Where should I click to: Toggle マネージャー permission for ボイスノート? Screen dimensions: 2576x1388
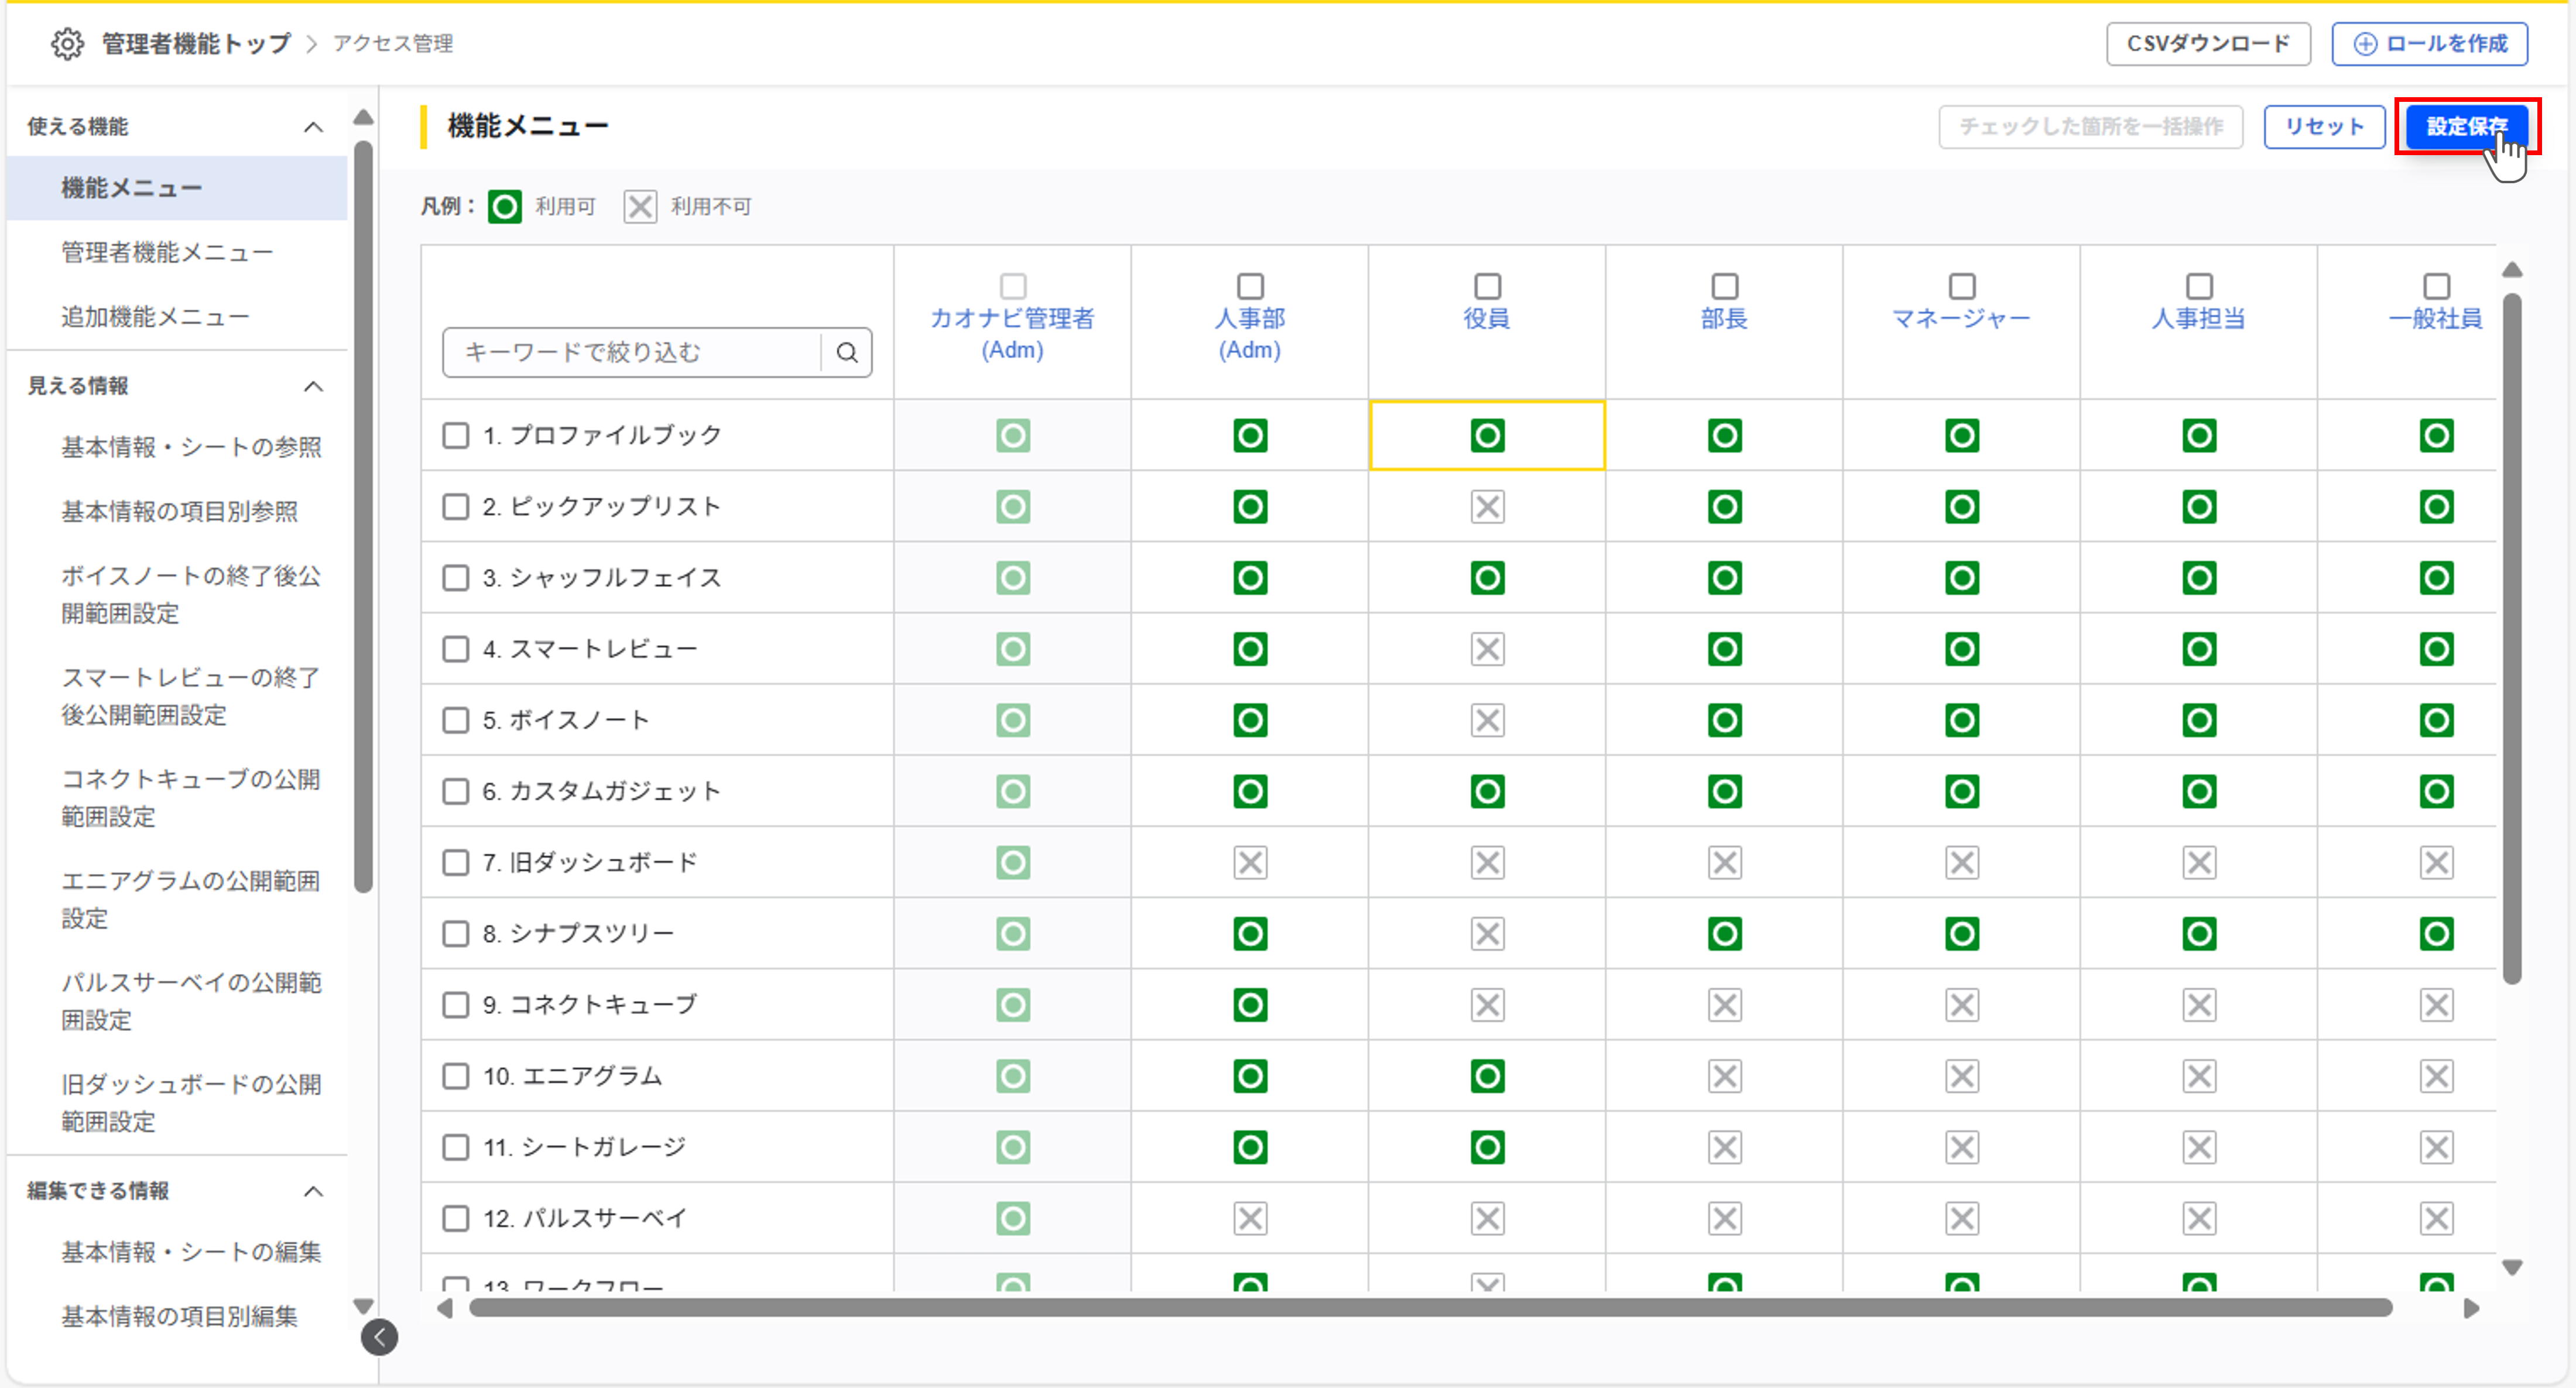click(x=1961, y=720)
